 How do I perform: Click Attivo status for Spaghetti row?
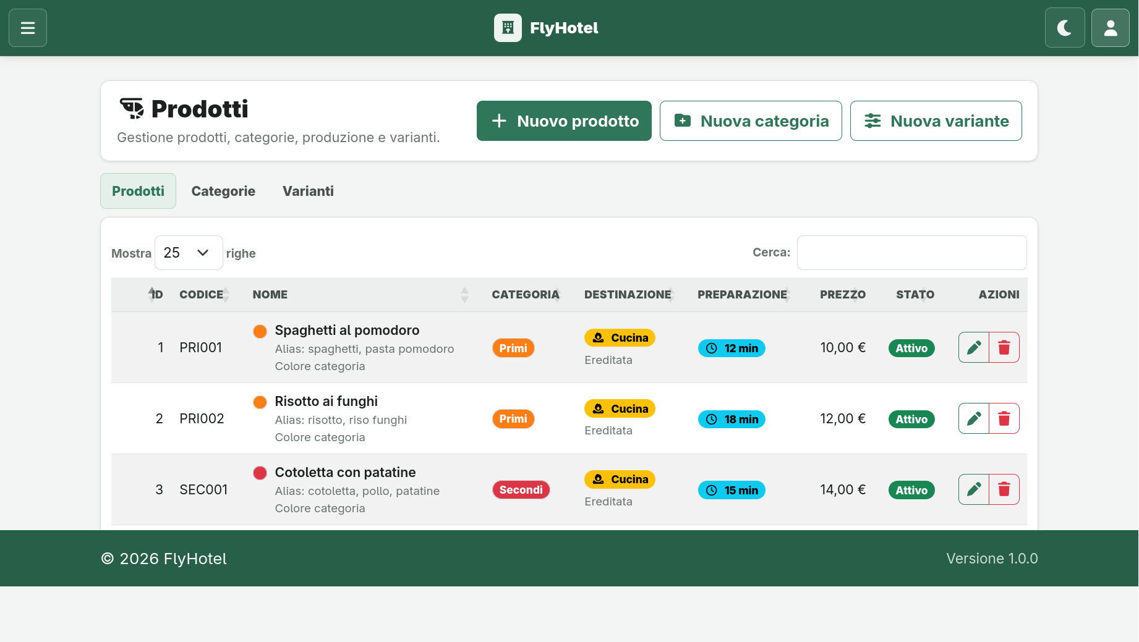pos(911,348)
